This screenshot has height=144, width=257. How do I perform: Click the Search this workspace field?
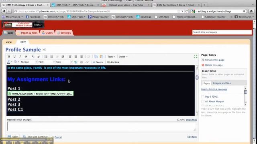point(222,32)
